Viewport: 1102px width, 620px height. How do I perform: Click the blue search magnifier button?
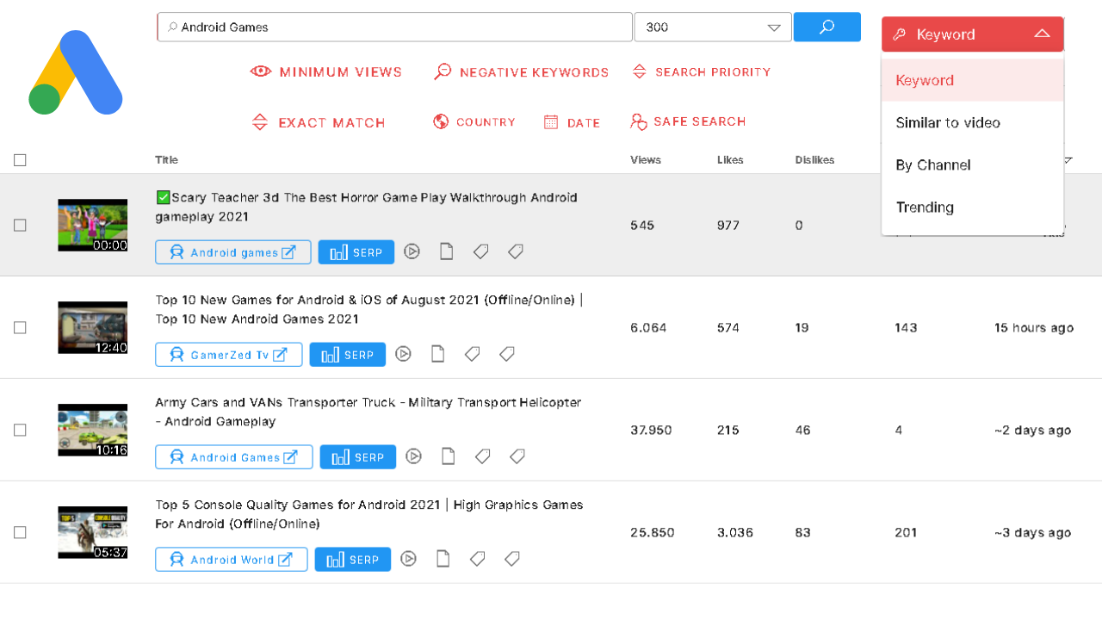coord(826,27)
